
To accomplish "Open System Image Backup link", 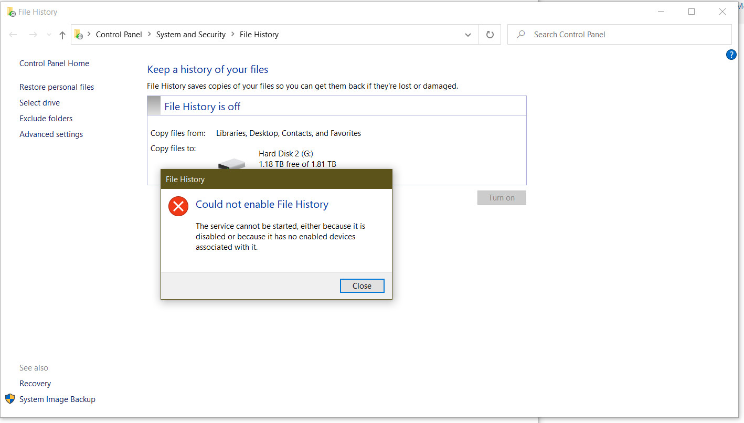I will coord(58,399).
